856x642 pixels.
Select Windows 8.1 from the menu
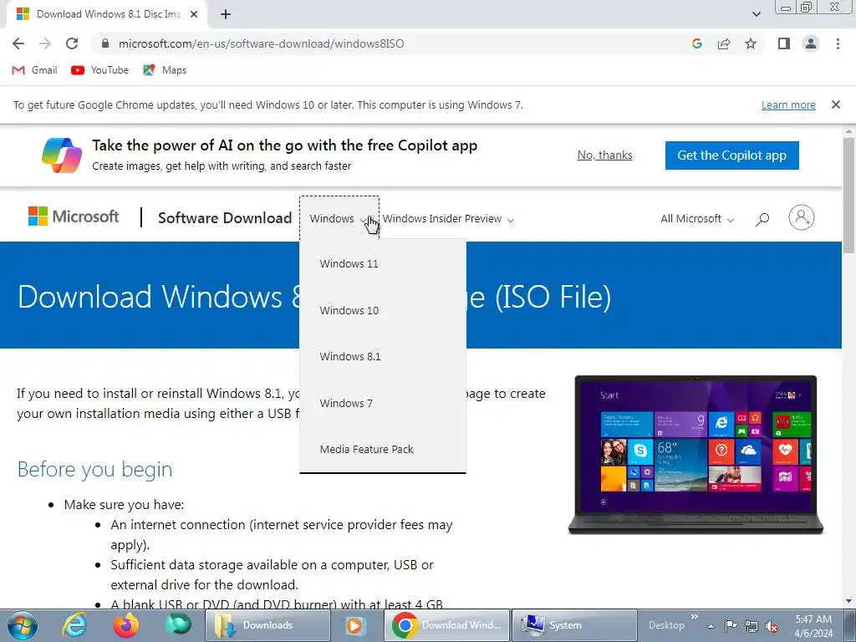[383, 356]
